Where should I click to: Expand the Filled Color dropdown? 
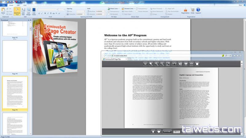[118, 9]
